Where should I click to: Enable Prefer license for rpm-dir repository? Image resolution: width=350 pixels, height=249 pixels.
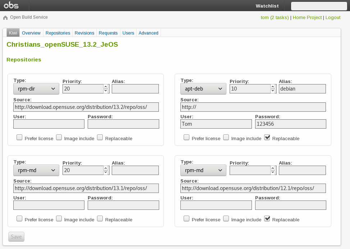(x=19, y=137)
